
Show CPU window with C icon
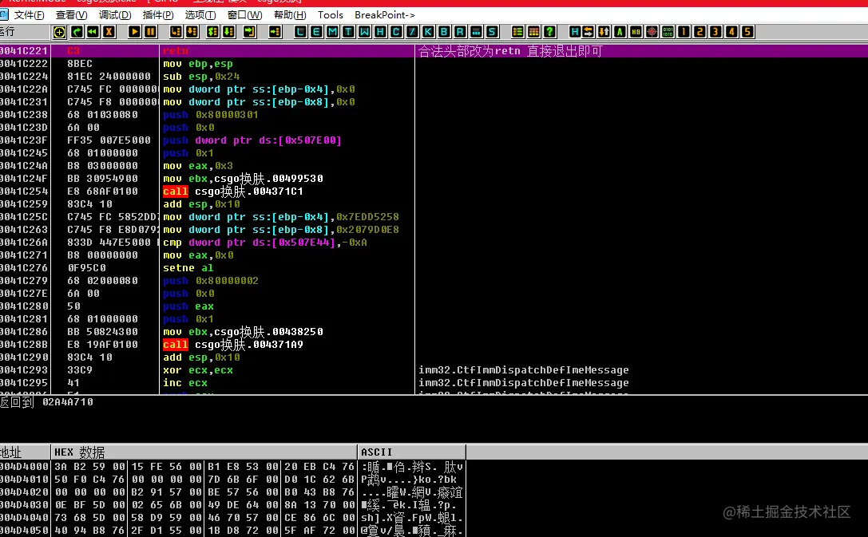click(396, 32)
